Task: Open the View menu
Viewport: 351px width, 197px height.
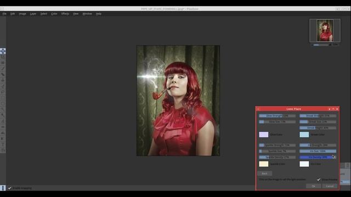Action: pos(76,14)
